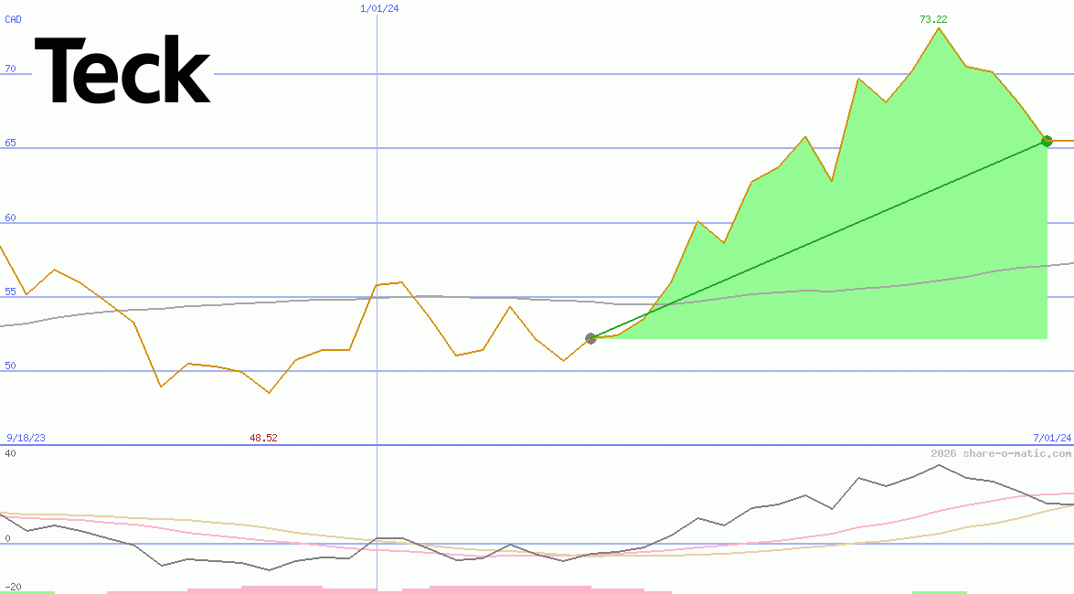Click the 7/01/24 end date label

1052,438
